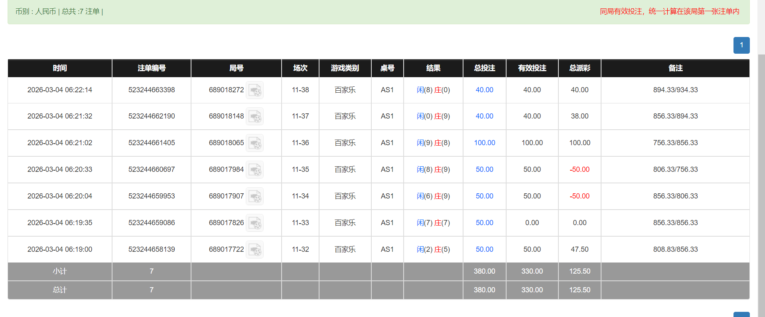Select order number 523244662190
765x317 pixels.
(x=152, y=116)
